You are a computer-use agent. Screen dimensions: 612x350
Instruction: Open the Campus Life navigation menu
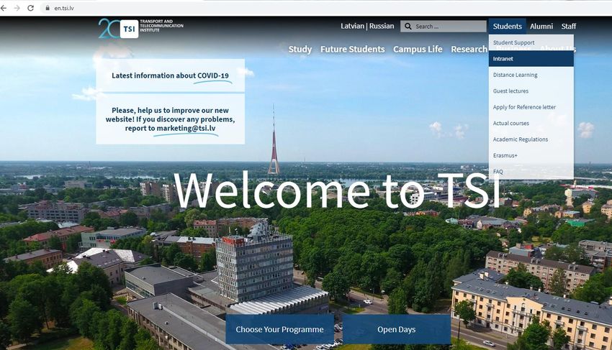pos(418,49)
